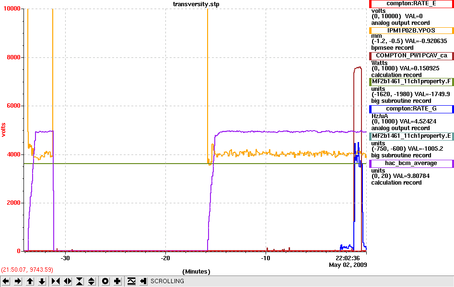The width and height of the screenshot is (454, 287).
Task: Click the plus toolbar icon
Action: 117,281
